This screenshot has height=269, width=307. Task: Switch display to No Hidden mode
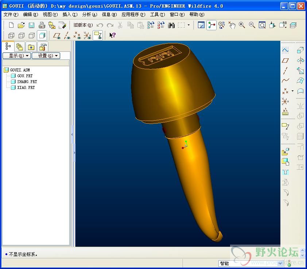point(31,35)
